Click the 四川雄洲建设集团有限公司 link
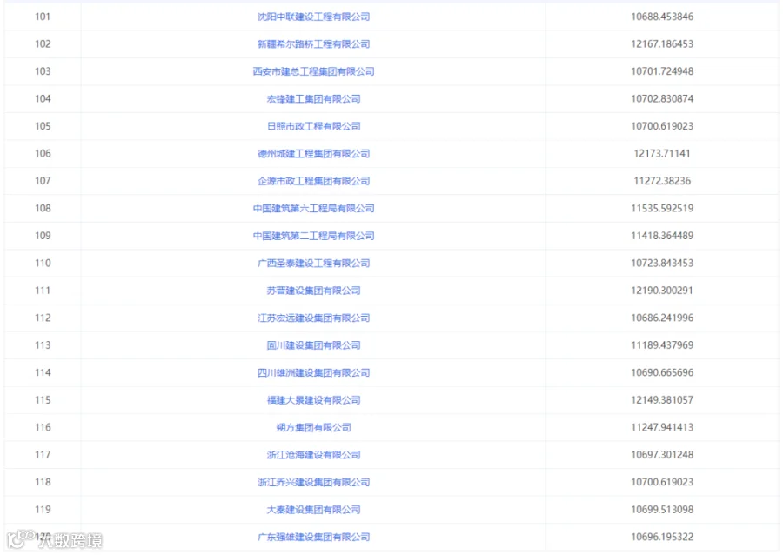Viewport: 783px width, 555px height. point(313,373)
